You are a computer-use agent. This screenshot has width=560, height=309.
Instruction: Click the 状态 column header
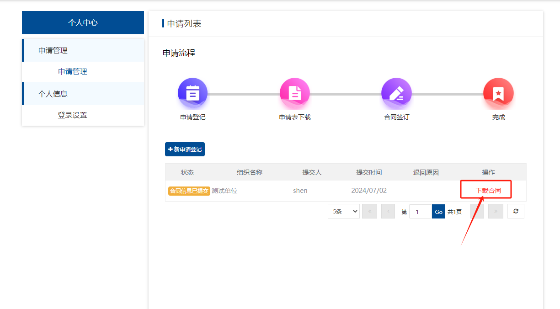tap(187, 172)
